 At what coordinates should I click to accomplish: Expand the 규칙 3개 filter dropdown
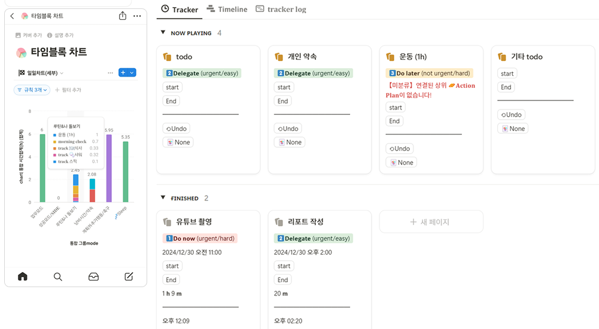point(32,90)
